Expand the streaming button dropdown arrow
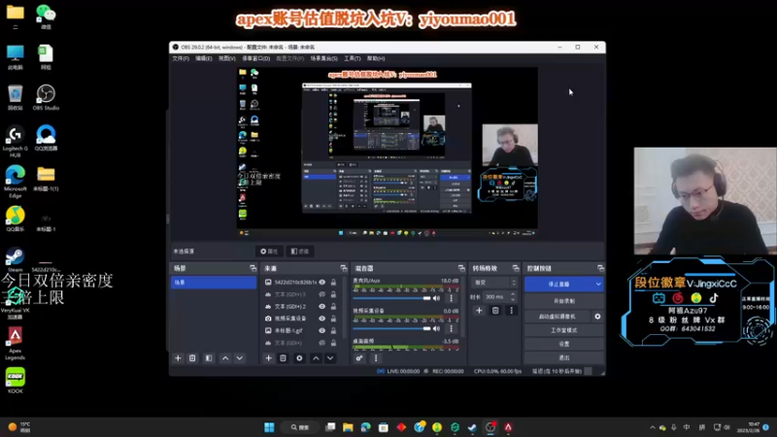The width and height of the screenshot is (777, 437). click(x=598, y=284)
